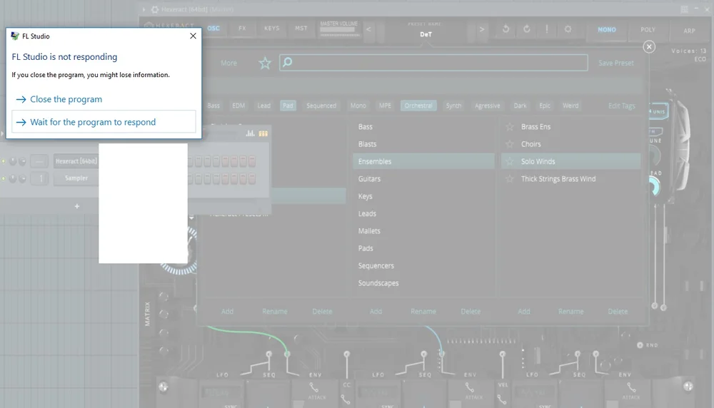Focus the preset search field
Image resolution: width=714 pixels, height=408 pixels.
(433, 63)
